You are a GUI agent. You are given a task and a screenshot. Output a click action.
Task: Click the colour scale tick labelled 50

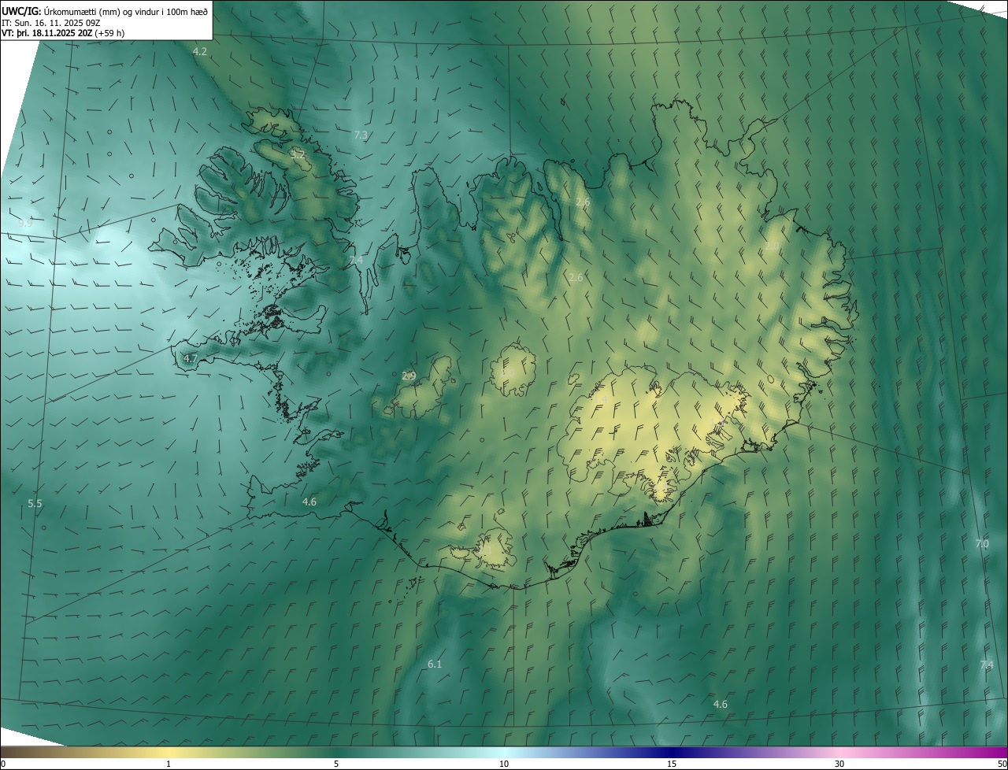pos(1002,764)
